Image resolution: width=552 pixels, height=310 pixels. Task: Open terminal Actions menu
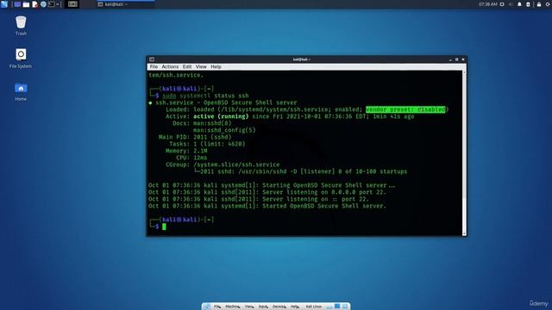point(170,67)
